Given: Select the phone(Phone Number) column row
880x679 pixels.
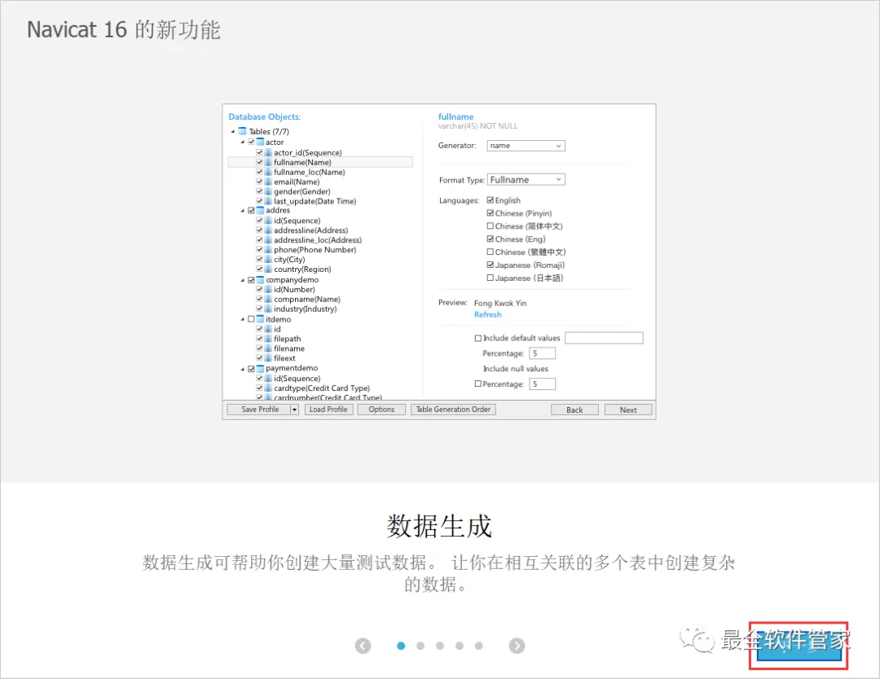Looking at the screenshot, I should point(315,250).
